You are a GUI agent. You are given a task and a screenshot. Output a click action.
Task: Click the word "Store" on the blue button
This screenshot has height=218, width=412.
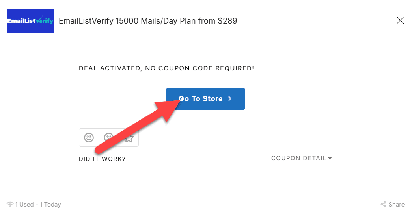click(213, 99)
